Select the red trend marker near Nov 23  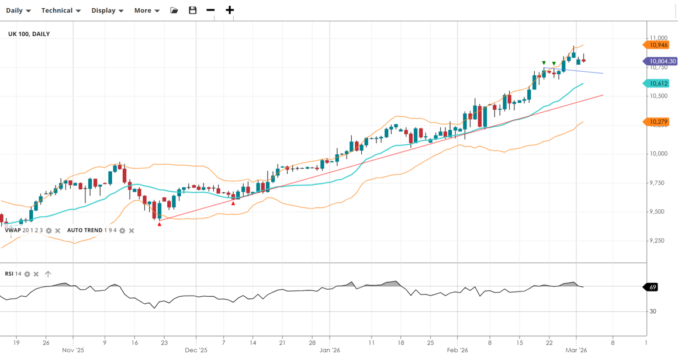pyautogui.click(x=159, y=224)
